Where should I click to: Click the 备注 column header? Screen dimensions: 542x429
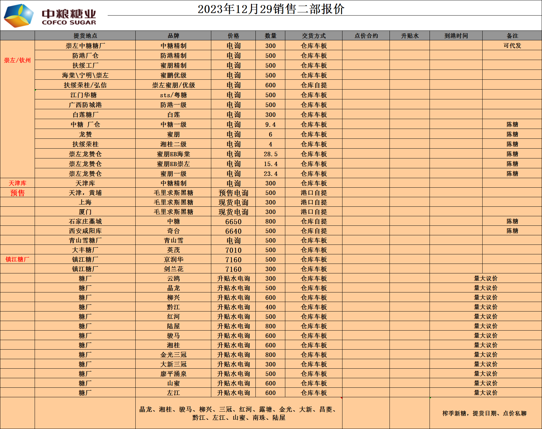coord(512,36)
